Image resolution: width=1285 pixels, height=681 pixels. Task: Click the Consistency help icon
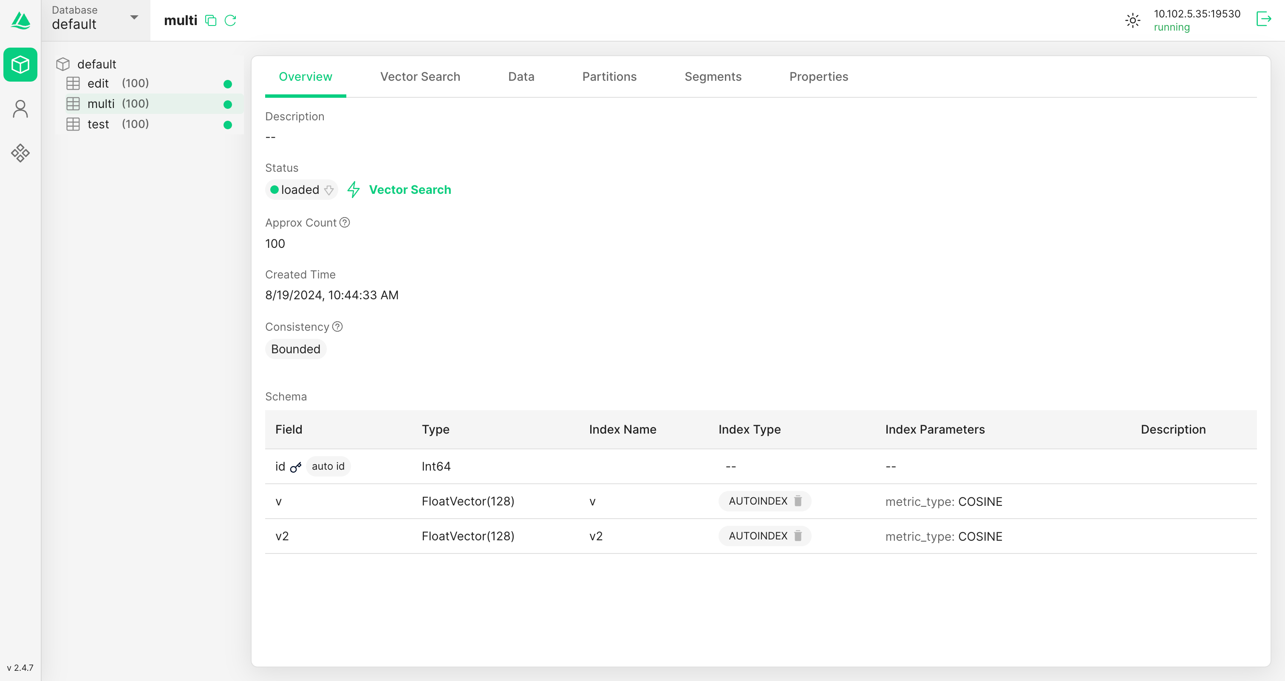point(337,326)
